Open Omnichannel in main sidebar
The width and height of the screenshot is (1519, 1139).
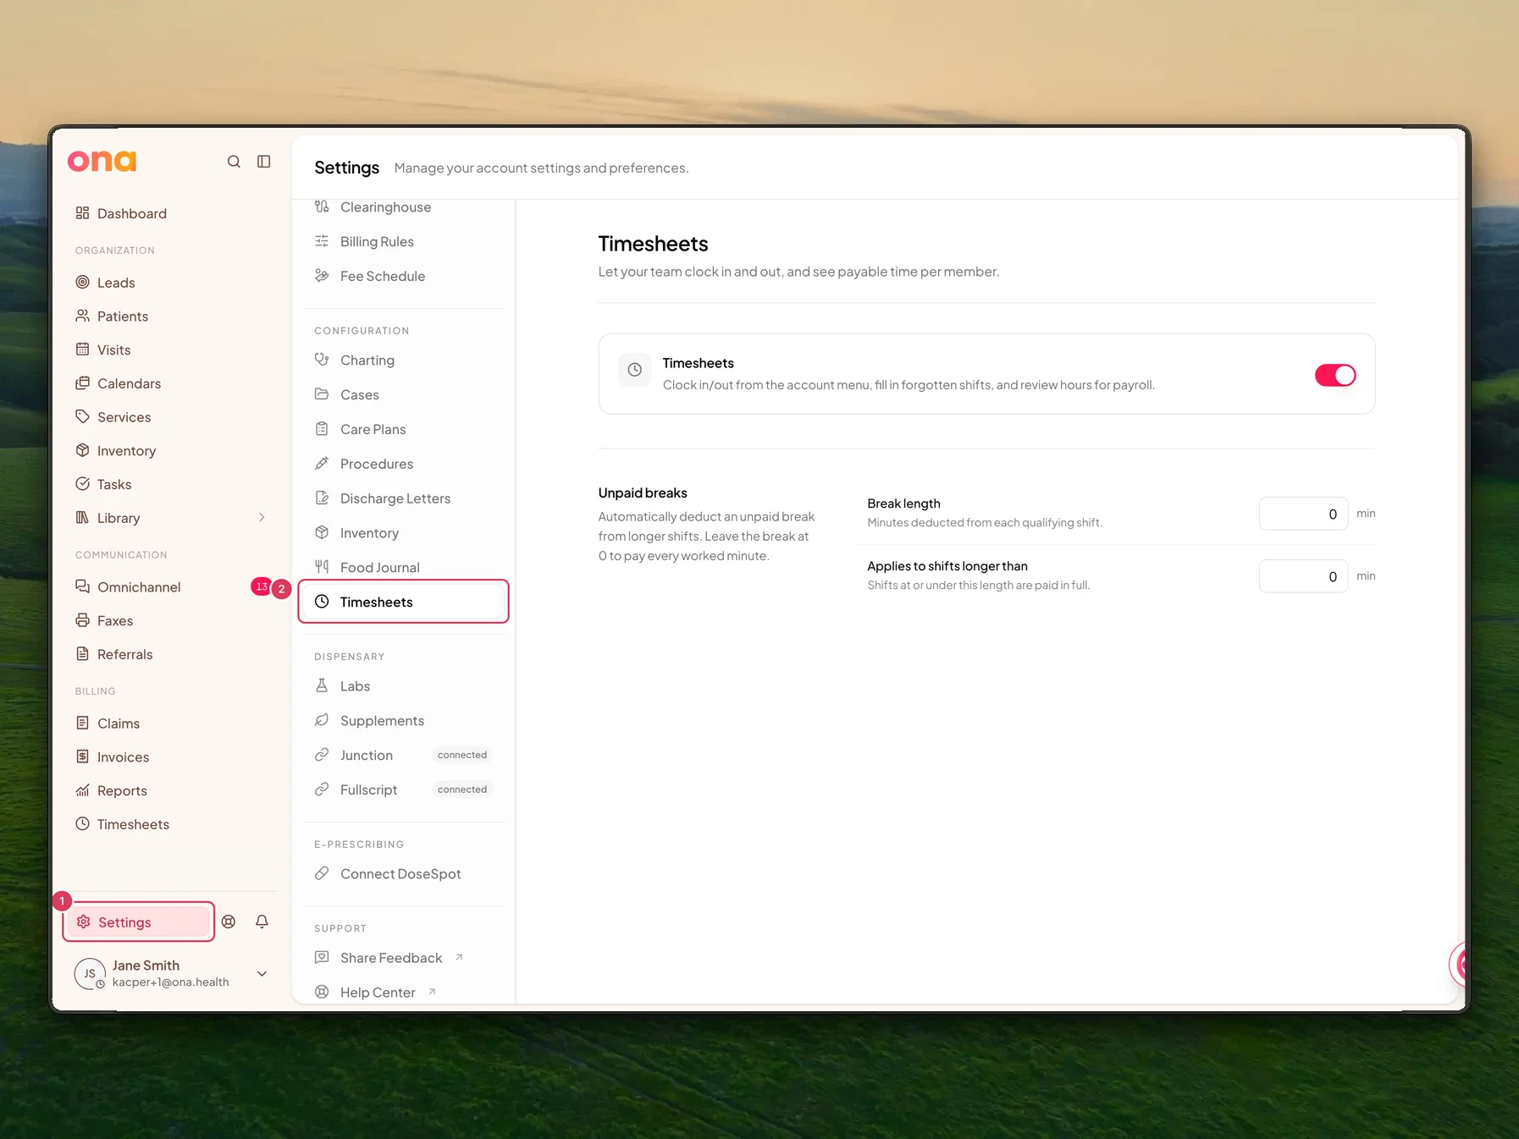point(171,587)
